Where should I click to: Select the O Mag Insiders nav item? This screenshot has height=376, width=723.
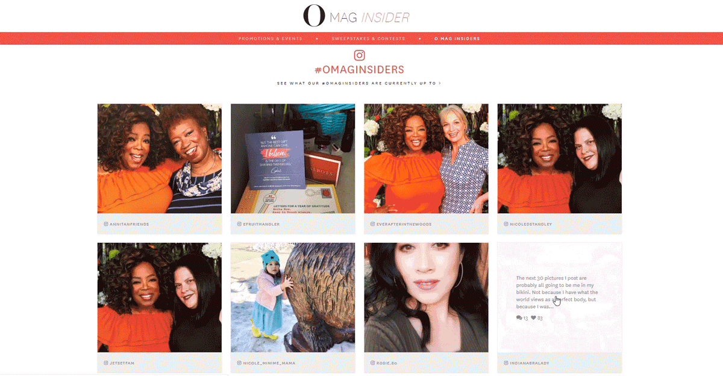click(x=457, y=39)
